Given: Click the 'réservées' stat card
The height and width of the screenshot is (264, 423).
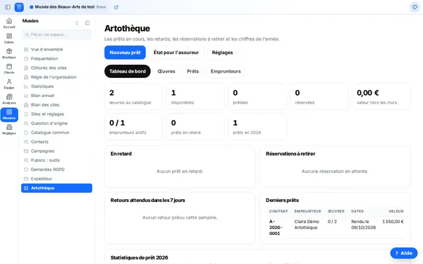Looking at the screenshot, I should point(319,97).
